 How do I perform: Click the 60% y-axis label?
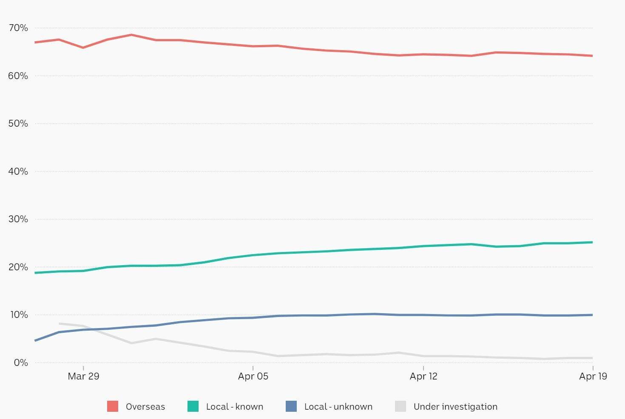[18, 76]
